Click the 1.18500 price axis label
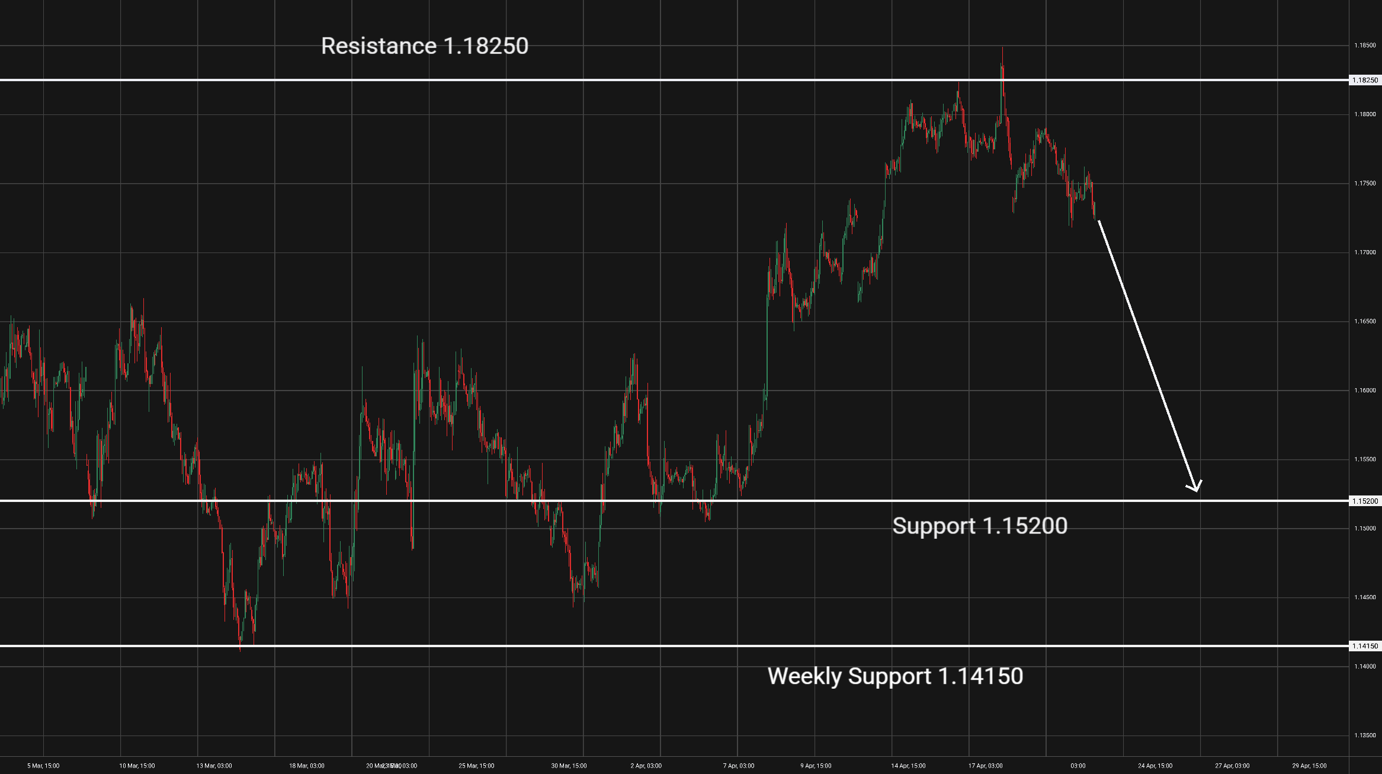The width and height of the screenshot is (1382, 774). (x=1364, y=46)
